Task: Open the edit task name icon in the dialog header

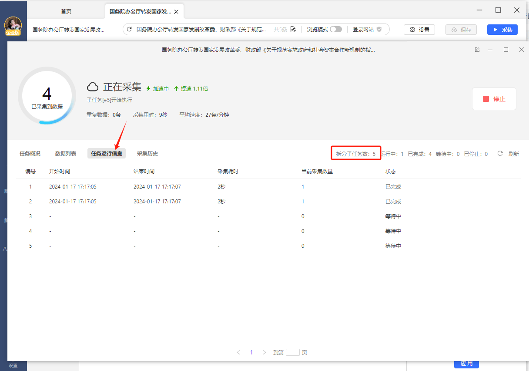Action: click(x=477, y=50)
